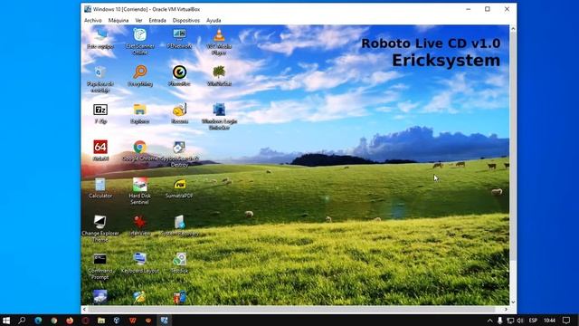Open clock showing 10:44
The height and width of the screenshot is (326, 579).
click(x=549, y=320)
